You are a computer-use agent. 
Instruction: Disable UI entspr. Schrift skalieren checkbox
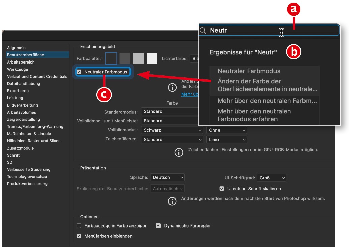click(222, 189)
